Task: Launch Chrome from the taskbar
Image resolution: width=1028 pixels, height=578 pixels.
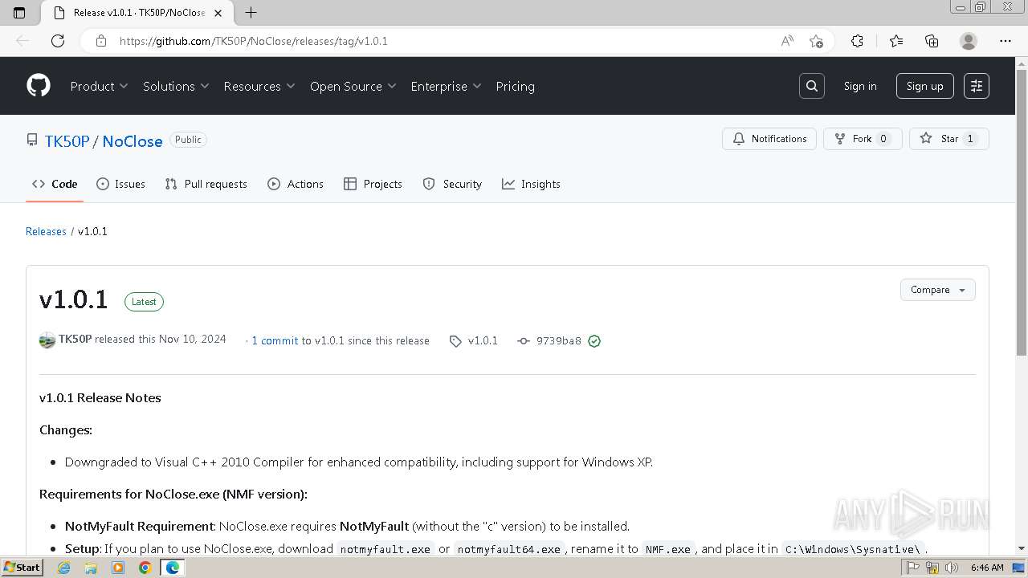Action: (145, 568)
